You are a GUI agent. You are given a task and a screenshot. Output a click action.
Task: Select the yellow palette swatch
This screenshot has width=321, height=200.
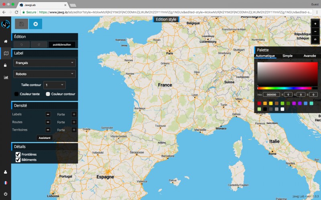pos(271,104)
